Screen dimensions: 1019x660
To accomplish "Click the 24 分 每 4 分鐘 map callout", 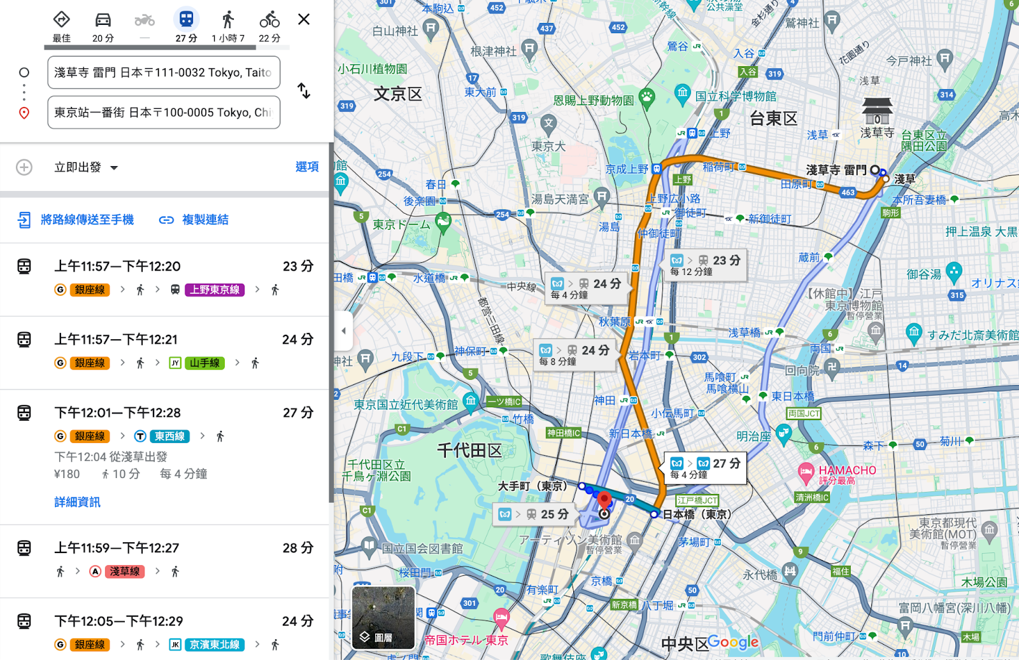I will point(586,288).
